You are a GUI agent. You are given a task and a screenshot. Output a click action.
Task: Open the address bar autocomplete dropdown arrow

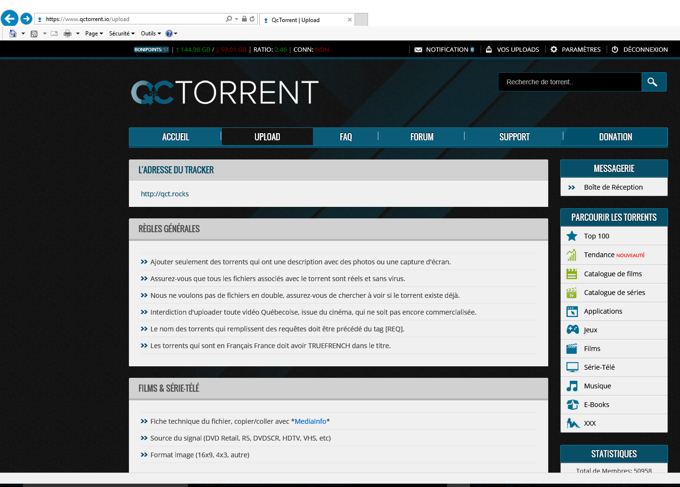click(236, 19)
